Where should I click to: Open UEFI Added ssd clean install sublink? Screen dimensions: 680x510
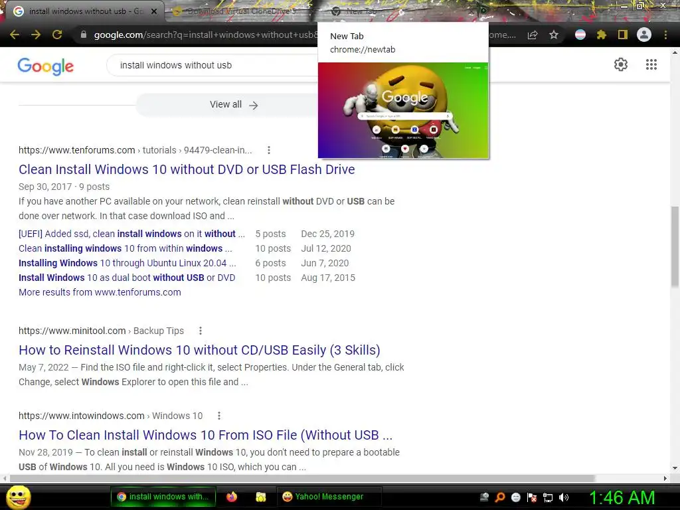(x=132, y=234)
